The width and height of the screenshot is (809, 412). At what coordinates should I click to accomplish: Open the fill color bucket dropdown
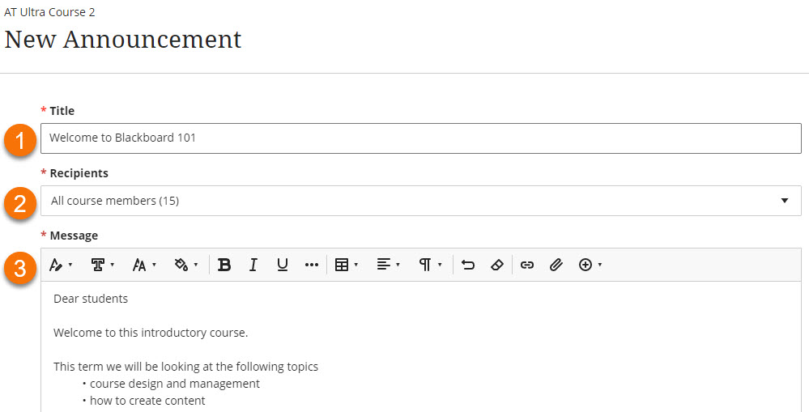pyautogui.click(x=185, y=265)
